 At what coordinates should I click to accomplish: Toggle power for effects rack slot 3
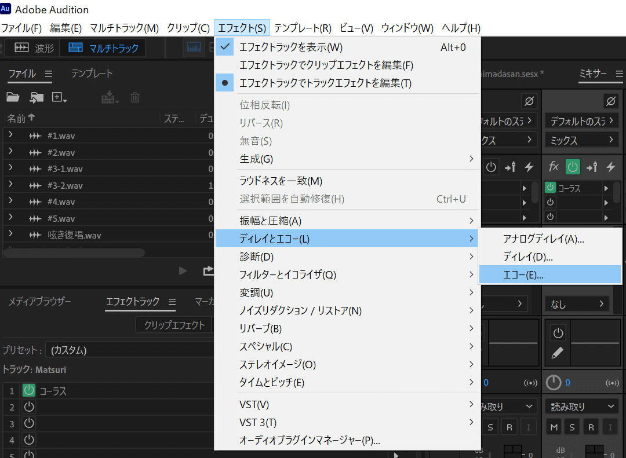point(29,423)
